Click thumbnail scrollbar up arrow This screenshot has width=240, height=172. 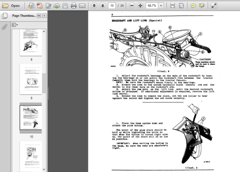[44, 32]
